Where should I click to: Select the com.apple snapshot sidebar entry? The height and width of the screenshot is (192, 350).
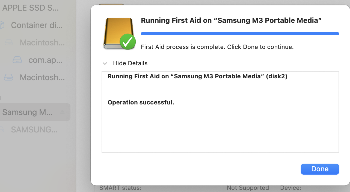[x=45, y=60]
